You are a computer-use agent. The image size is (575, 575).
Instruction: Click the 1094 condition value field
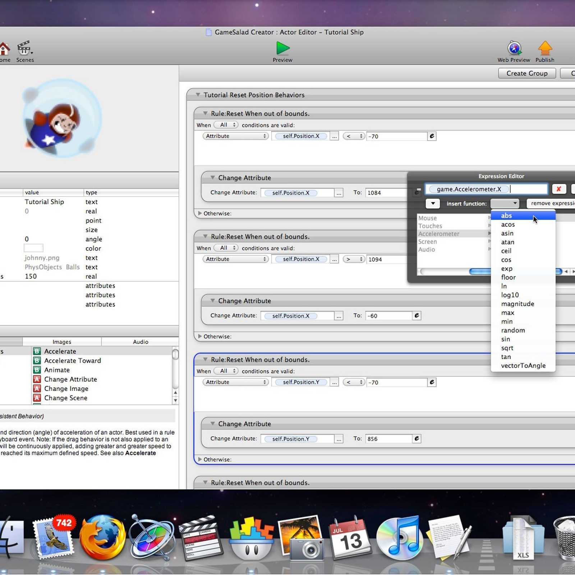click(x=387, y=259)
